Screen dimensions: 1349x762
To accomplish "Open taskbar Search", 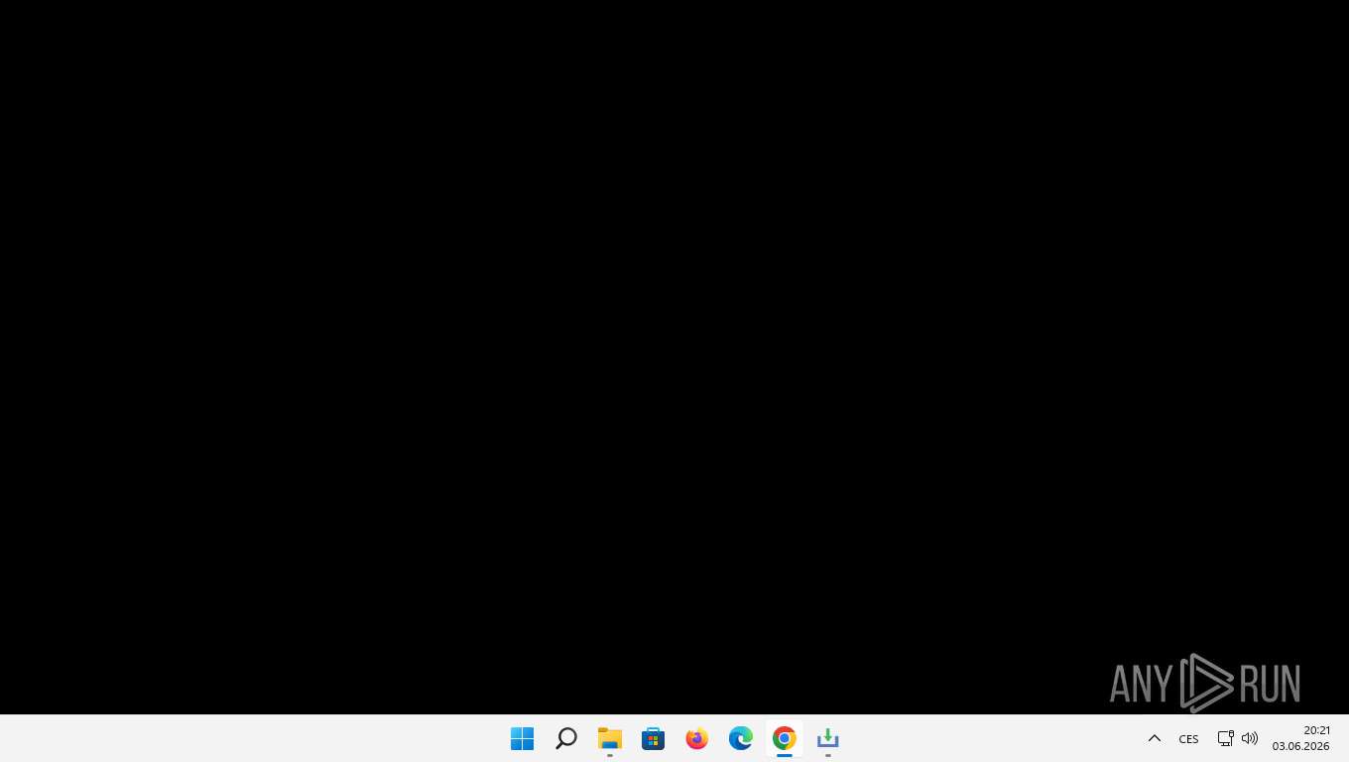I will (566, 738).
